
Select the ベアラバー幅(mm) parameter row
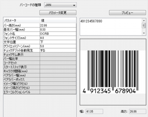(40, 75)
